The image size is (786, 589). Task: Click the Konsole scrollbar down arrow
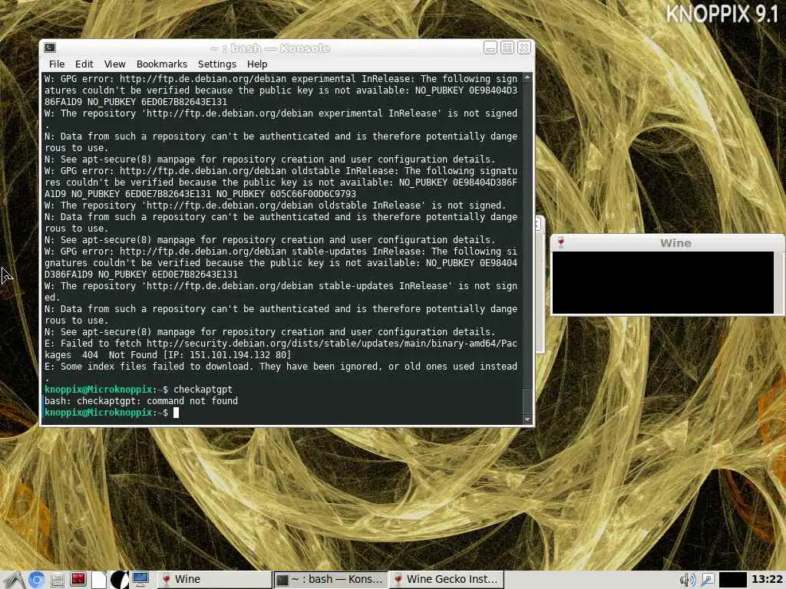point(527,420)
